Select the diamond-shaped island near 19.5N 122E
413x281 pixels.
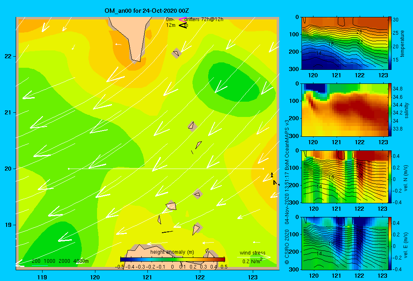197,194
